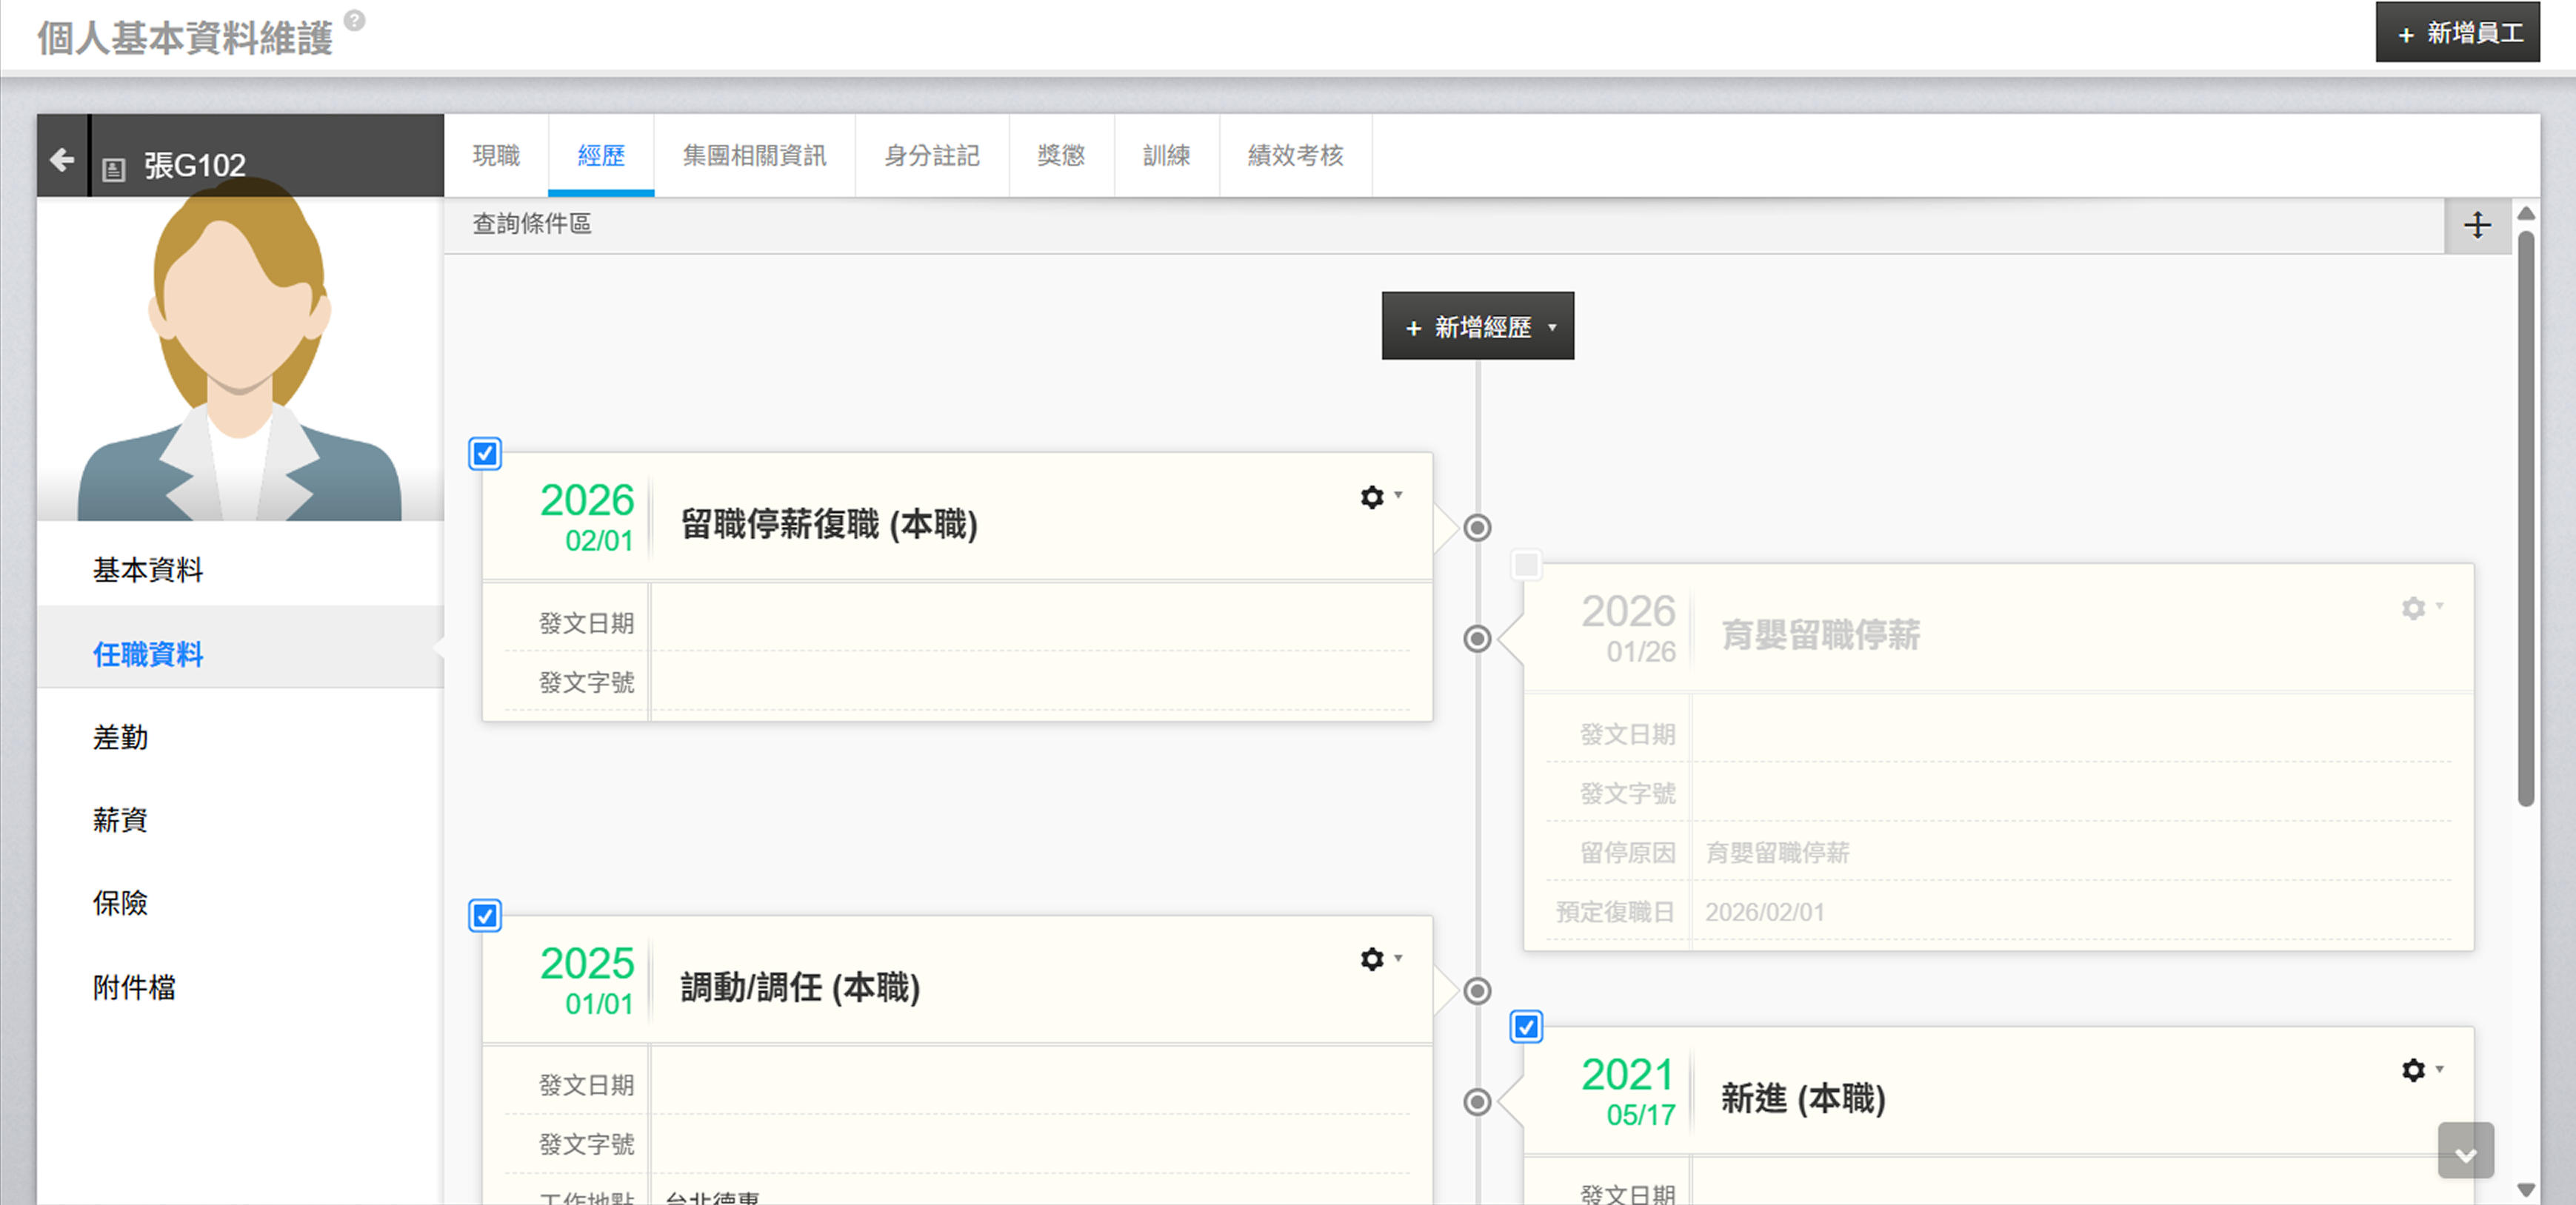Viewport: 2576px width, 1205px height.
Task: Go to 薪資 in the sidebar
Action: pos(120,820)
